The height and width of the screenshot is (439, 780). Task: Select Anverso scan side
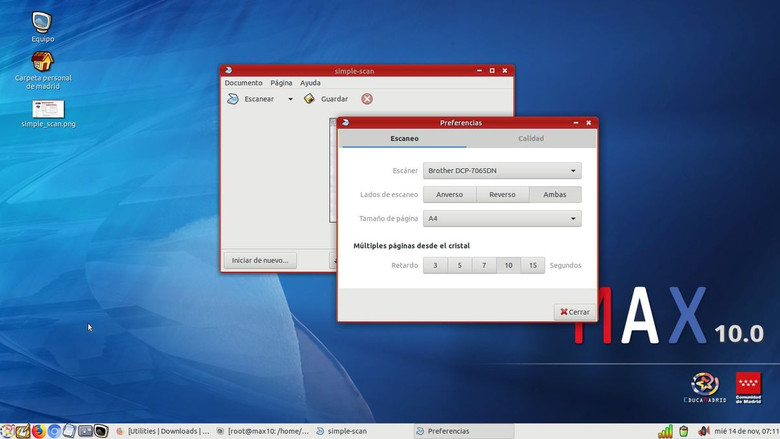[450, 194]
